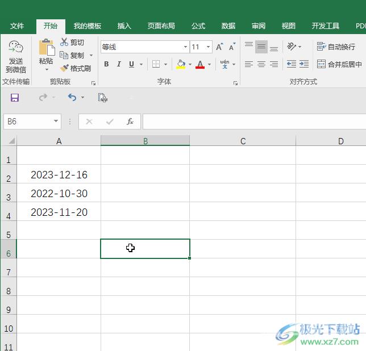Apply yellow fill color bucket
The width and height of the screenshot is (366, 351).
click(181, 64)
